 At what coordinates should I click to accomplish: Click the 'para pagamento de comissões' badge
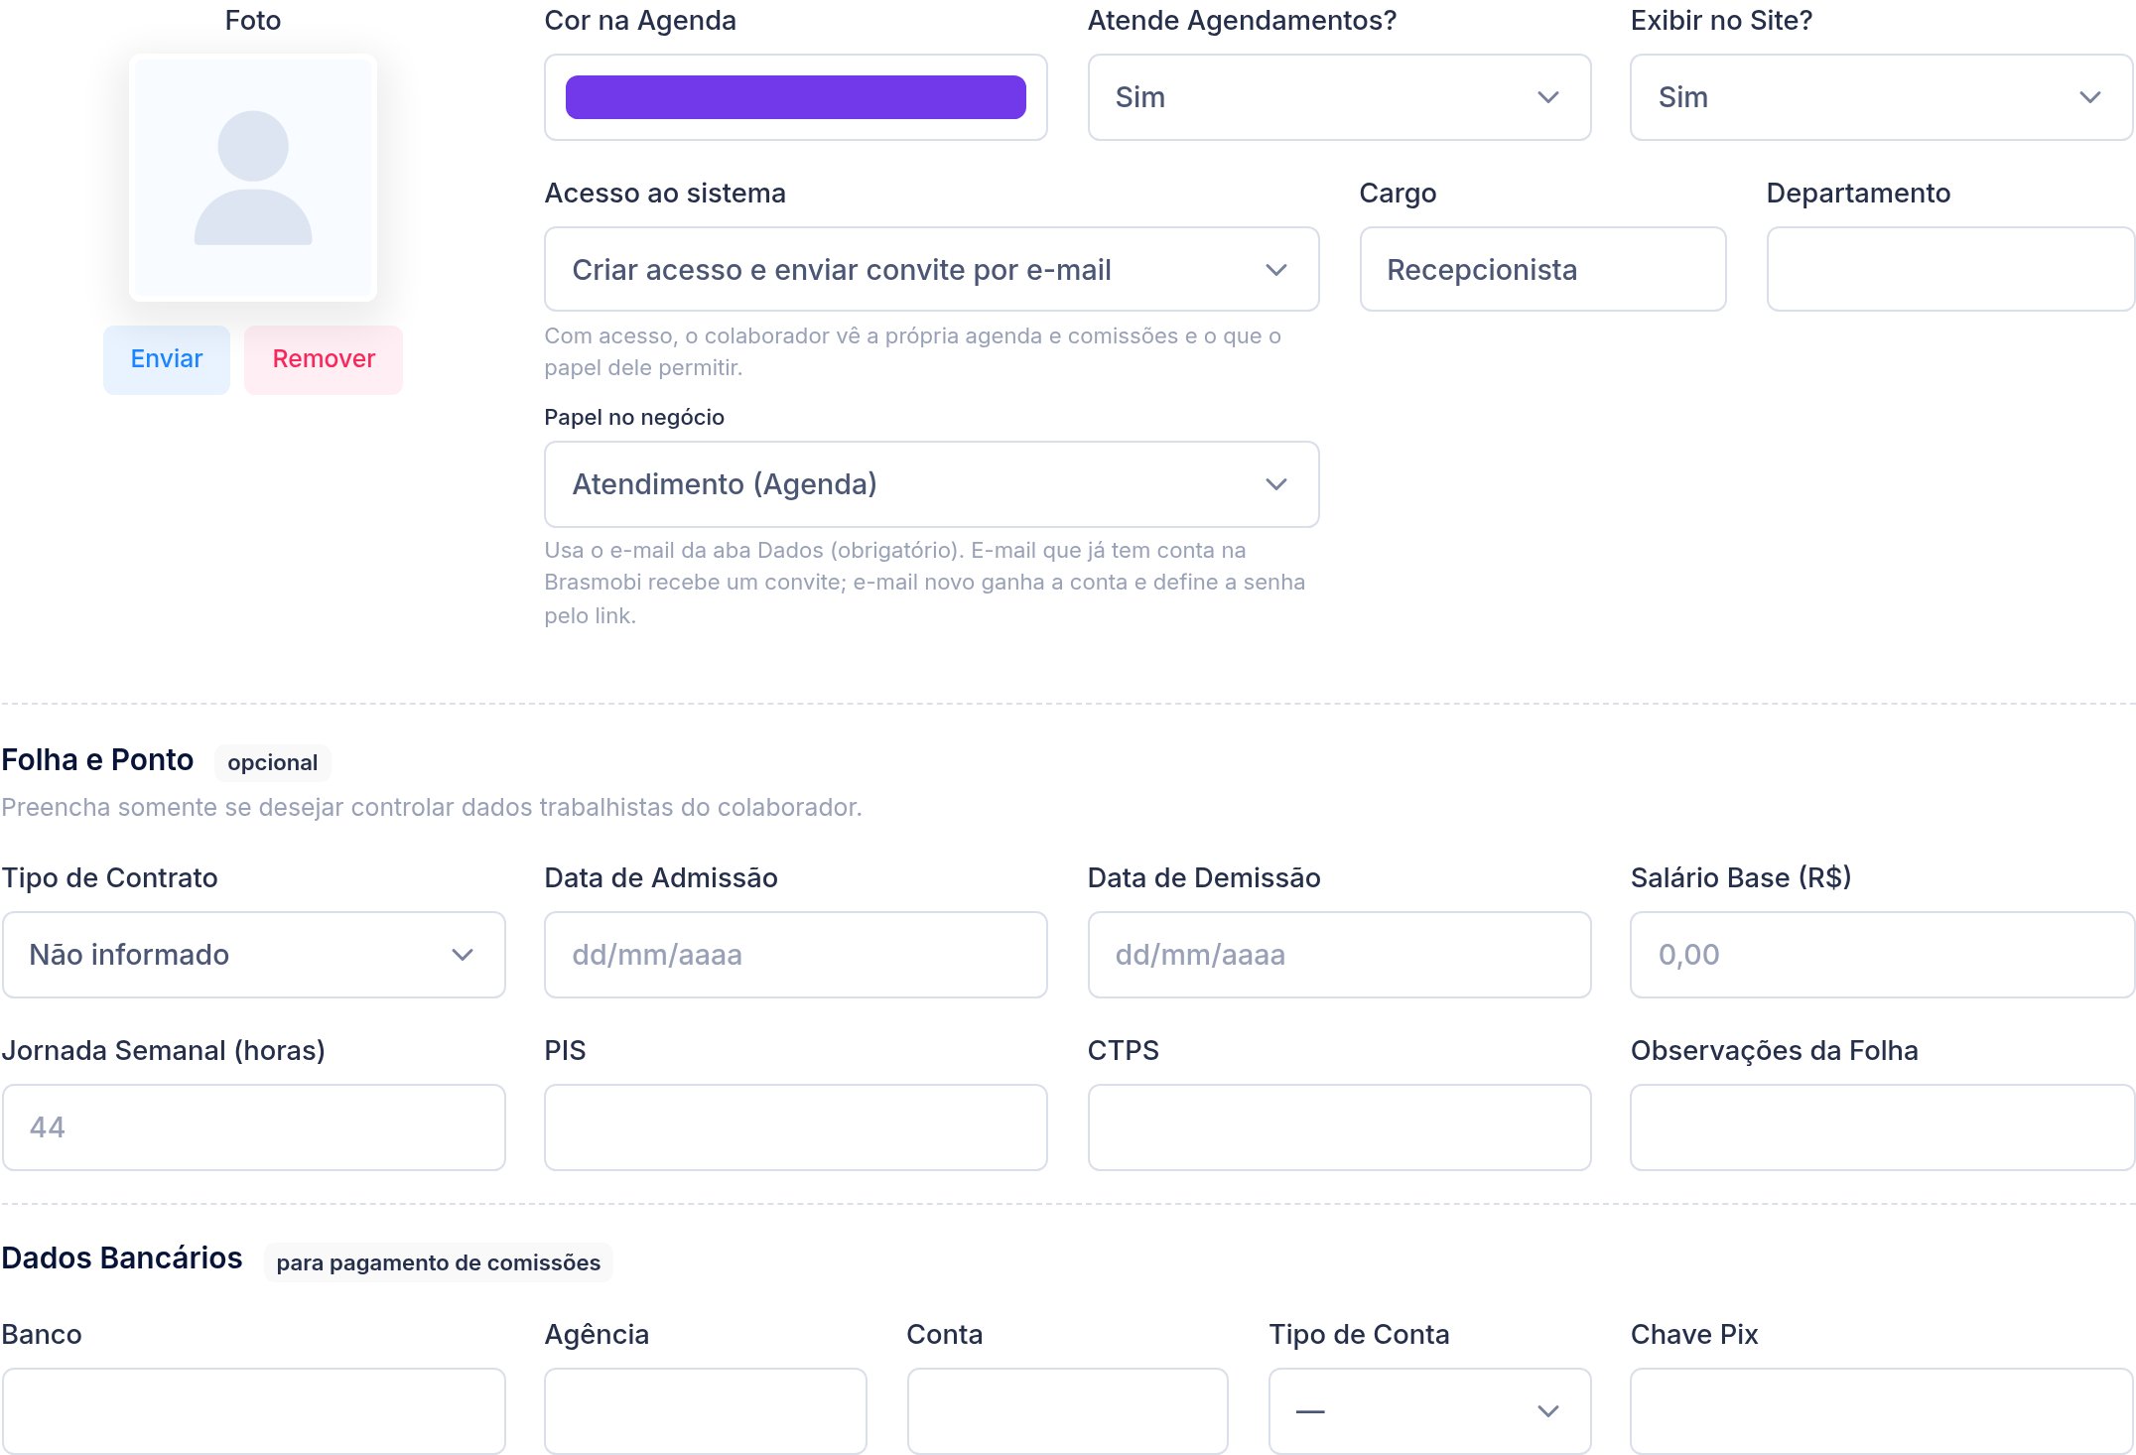(x=438, y=1262)
